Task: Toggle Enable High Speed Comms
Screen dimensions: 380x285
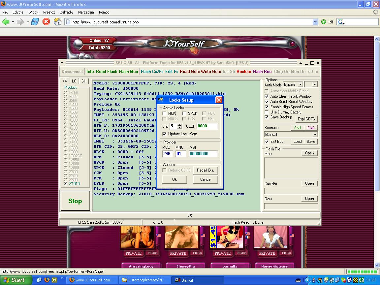Action: tap(267, 107)
